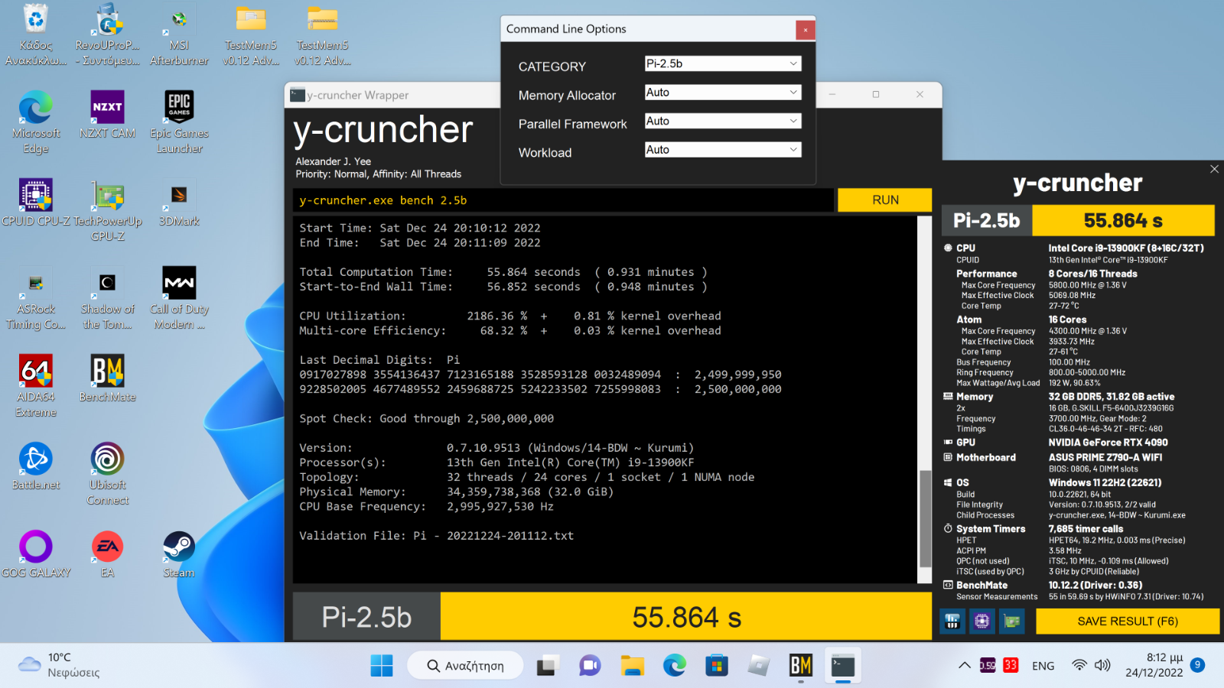
Task: Launch Steam from the desktop
Action: tap(179, 554)
